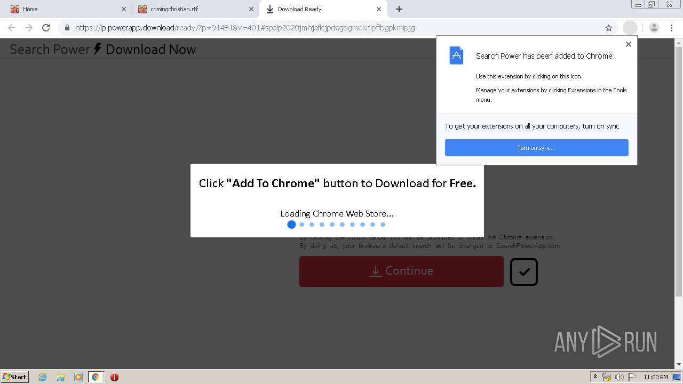The height and width of the screenshot is (384, 683).
Task: Click the Chrome taskbar icon
Action: (x=95, y=377)
